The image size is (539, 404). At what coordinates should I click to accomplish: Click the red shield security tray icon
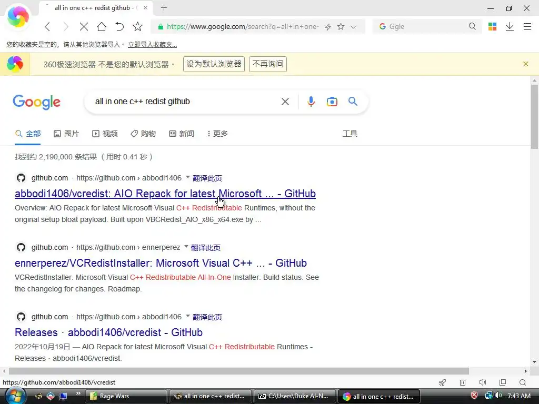coord(474,396)
